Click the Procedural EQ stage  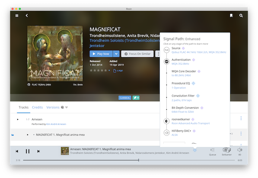pos(181,83)
